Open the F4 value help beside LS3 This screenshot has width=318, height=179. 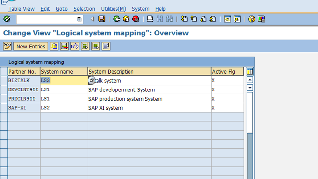click(91, 80)
